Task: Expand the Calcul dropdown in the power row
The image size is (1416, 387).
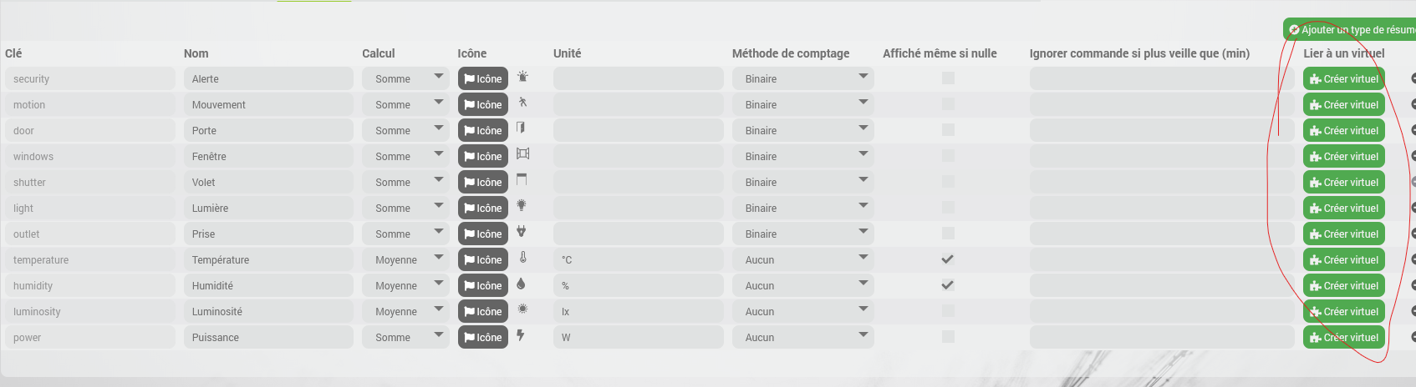Action: pos(405,337)
